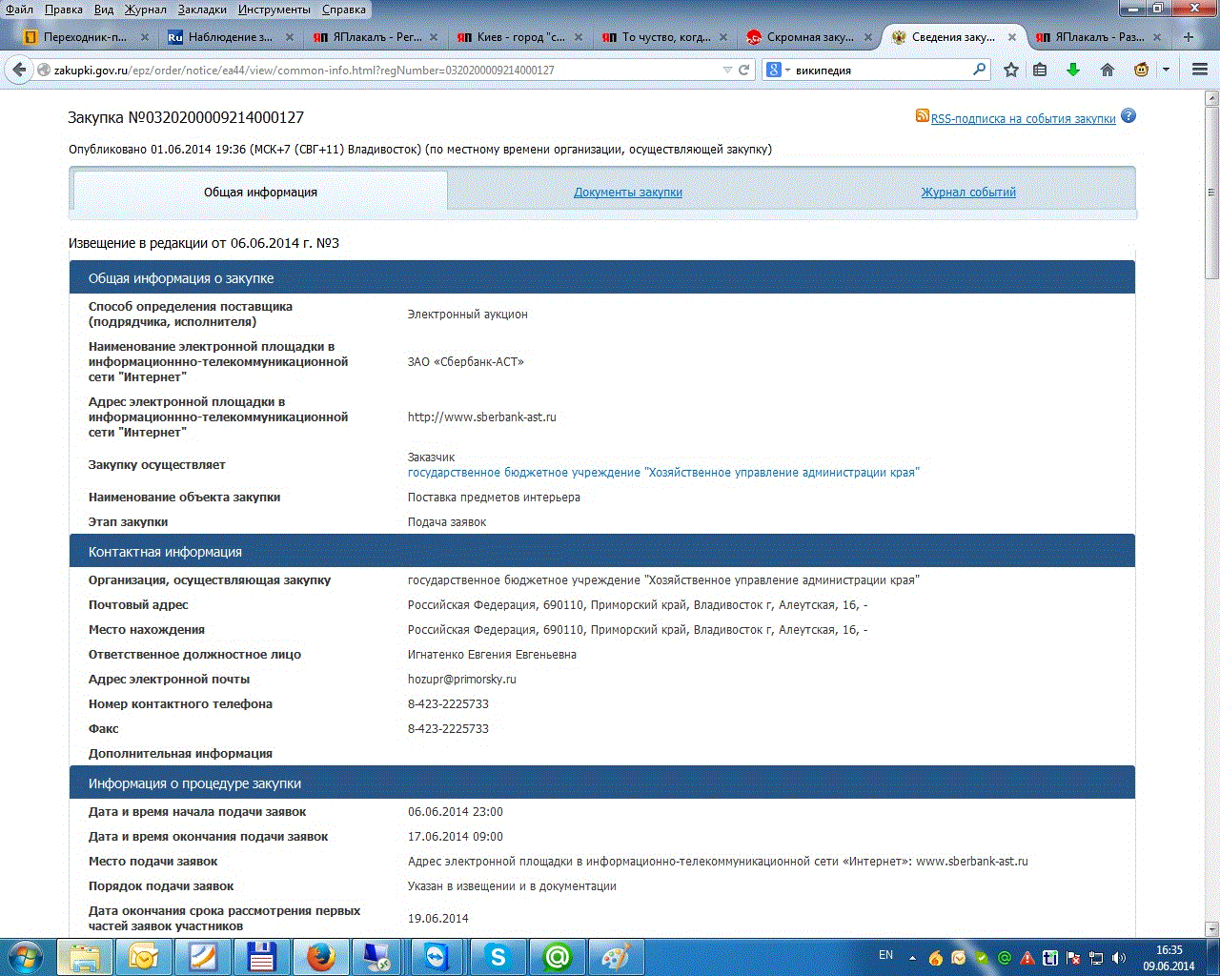The width and height of the screenshot is (1220, 976).
Task: Open the downloads green arrow icon
Action: (x=1073, y=70)
